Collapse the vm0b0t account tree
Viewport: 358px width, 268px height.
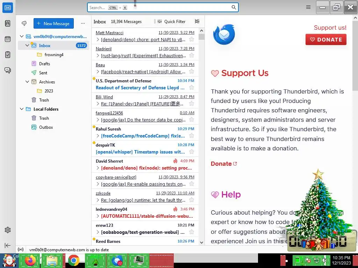(x=22, y=36)
